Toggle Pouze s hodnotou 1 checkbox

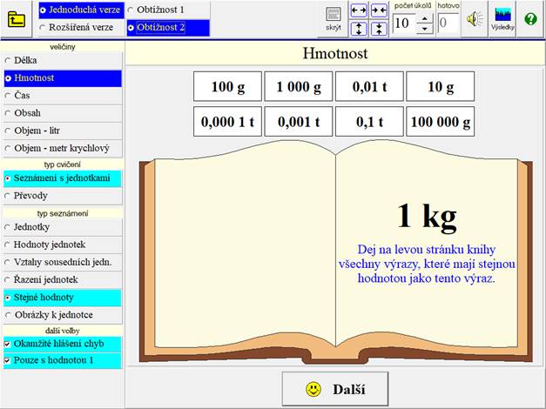coord(63,360)
